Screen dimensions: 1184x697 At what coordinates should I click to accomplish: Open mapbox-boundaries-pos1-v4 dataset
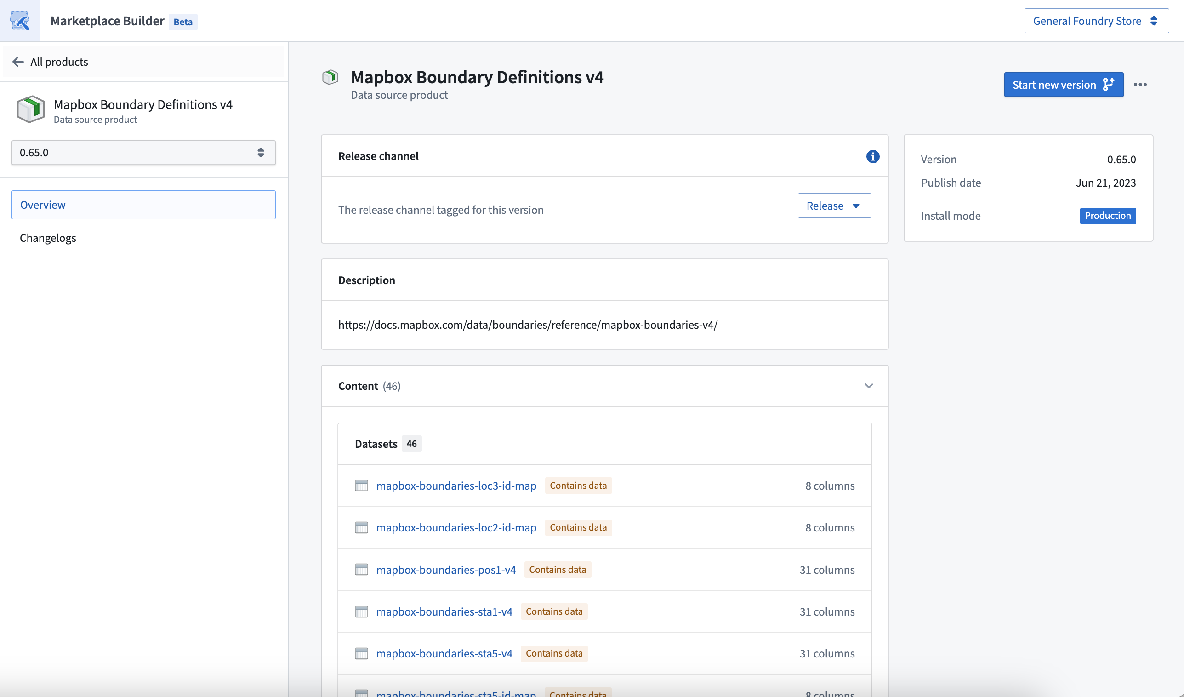click(x=446, y=570)
